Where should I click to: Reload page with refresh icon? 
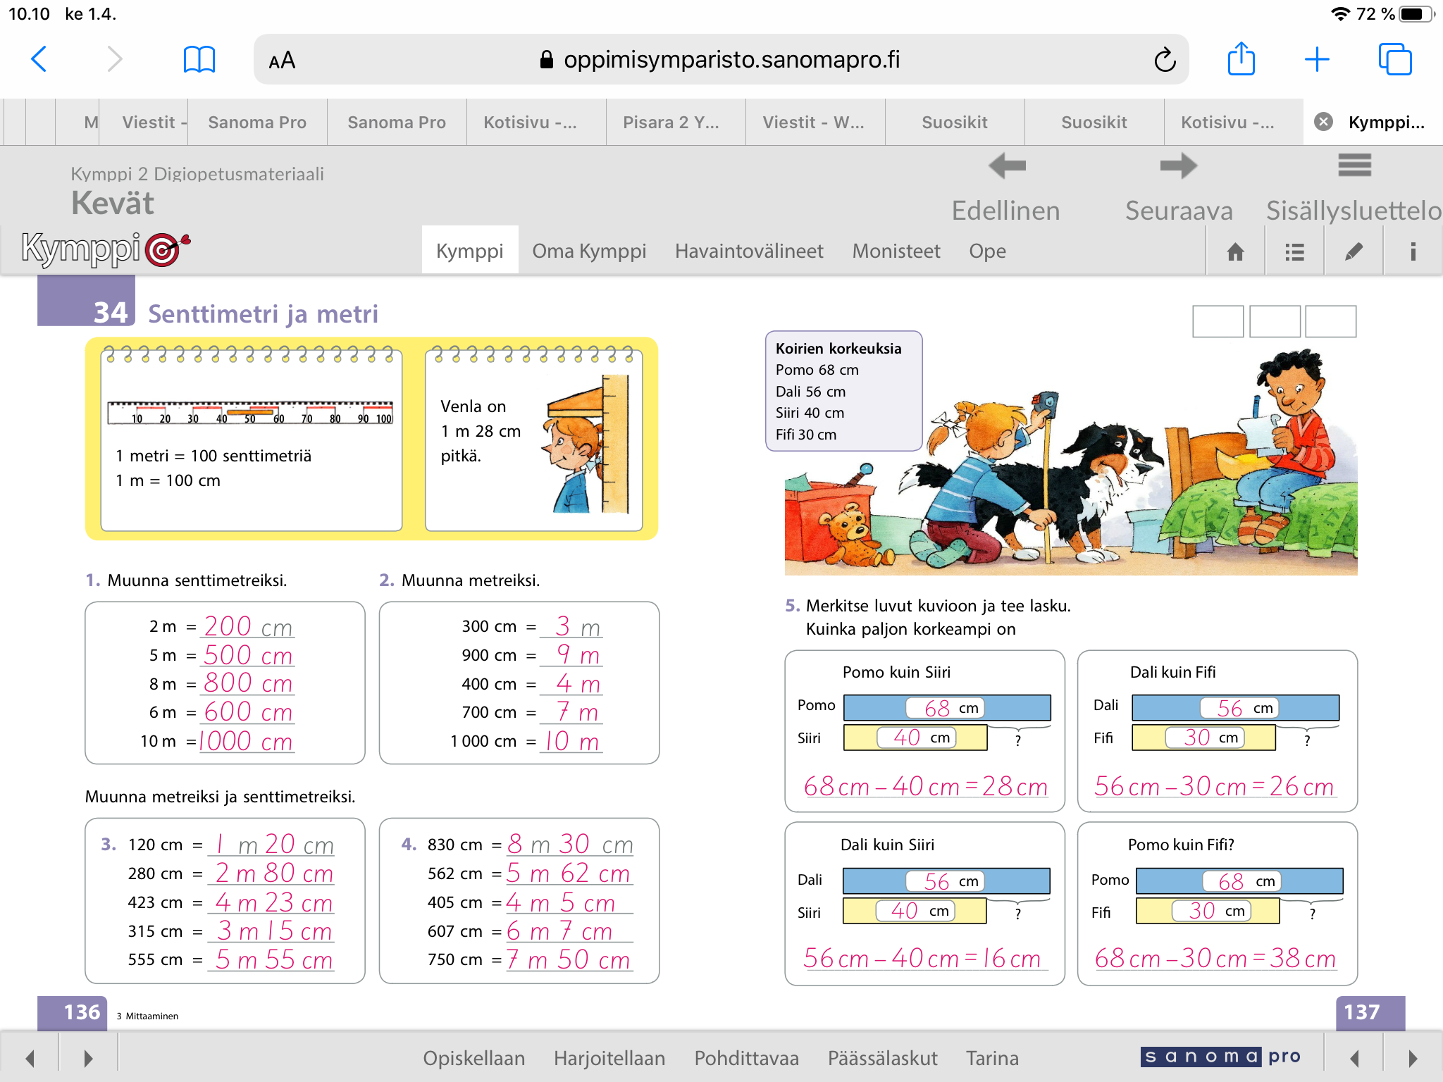coord(1164,60)
